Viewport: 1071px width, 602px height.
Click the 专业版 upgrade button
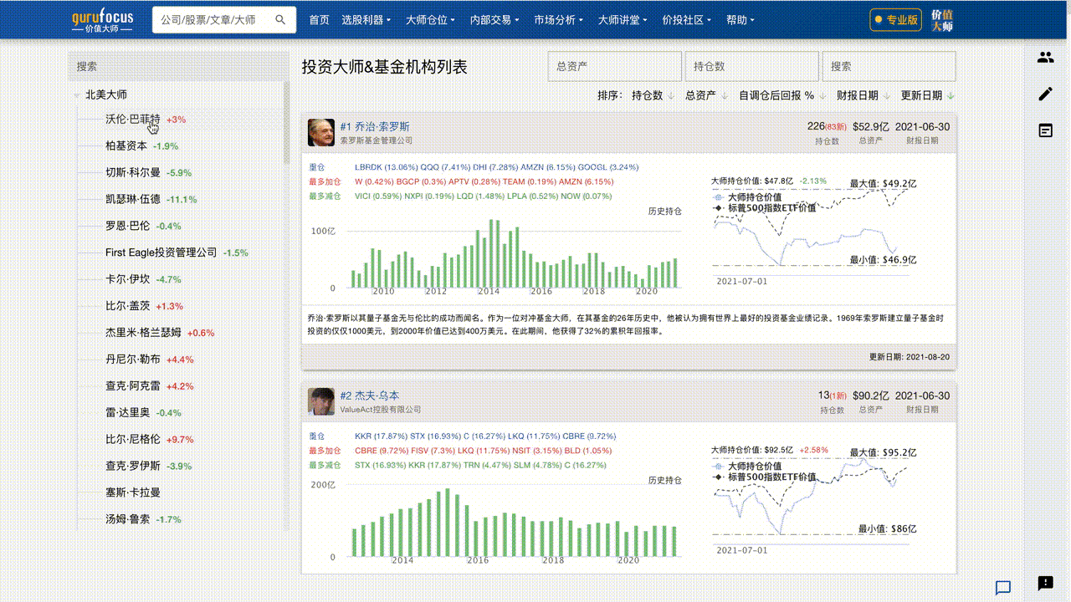(x=896, y=20)
